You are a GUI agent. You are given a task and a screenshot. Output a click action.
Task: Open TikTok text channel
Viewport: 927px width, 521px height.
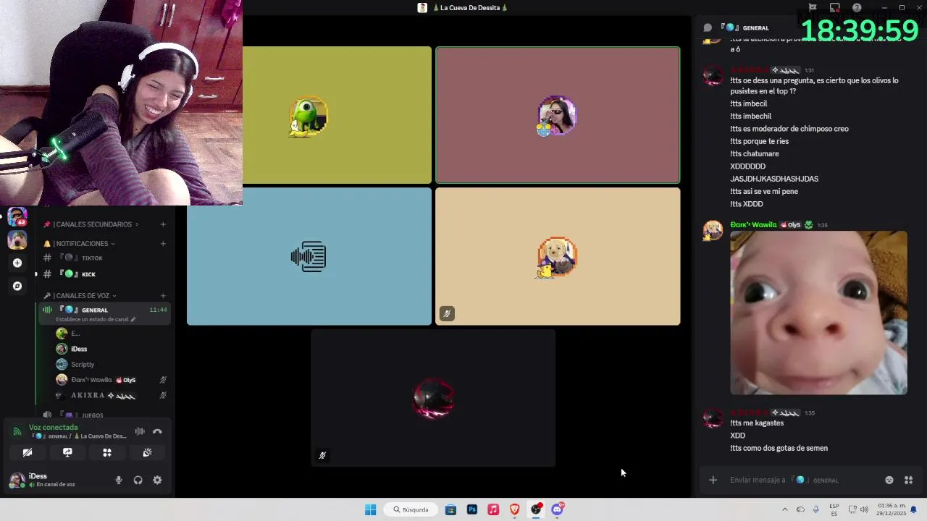click(104, 258)
